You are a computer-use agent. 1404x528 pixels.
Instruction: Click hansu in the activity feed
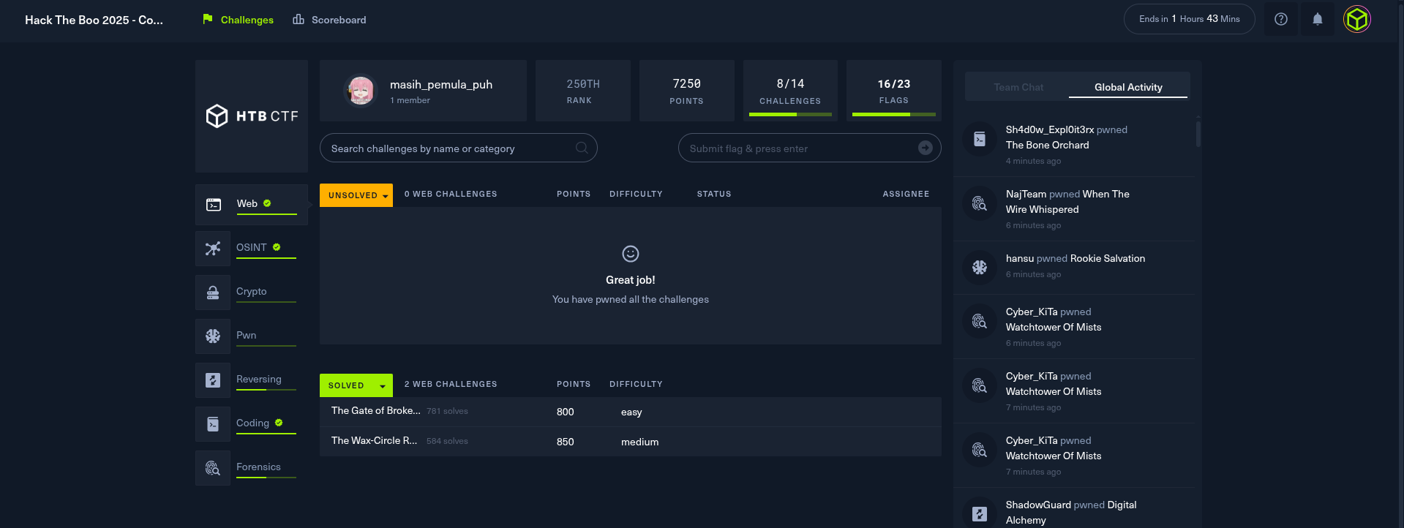coord(1020,258)
